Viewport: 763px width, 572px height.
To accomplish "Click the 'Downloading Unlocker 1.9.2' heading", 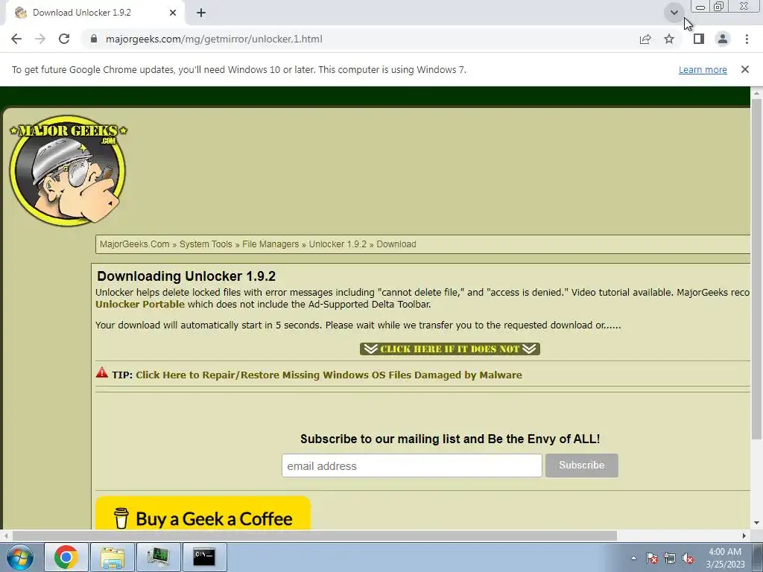I will (x=186, y=276).
